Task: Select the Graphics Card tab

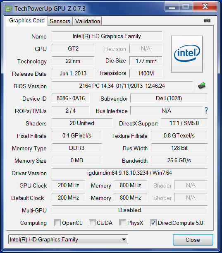Action: [x=27, y=21]
